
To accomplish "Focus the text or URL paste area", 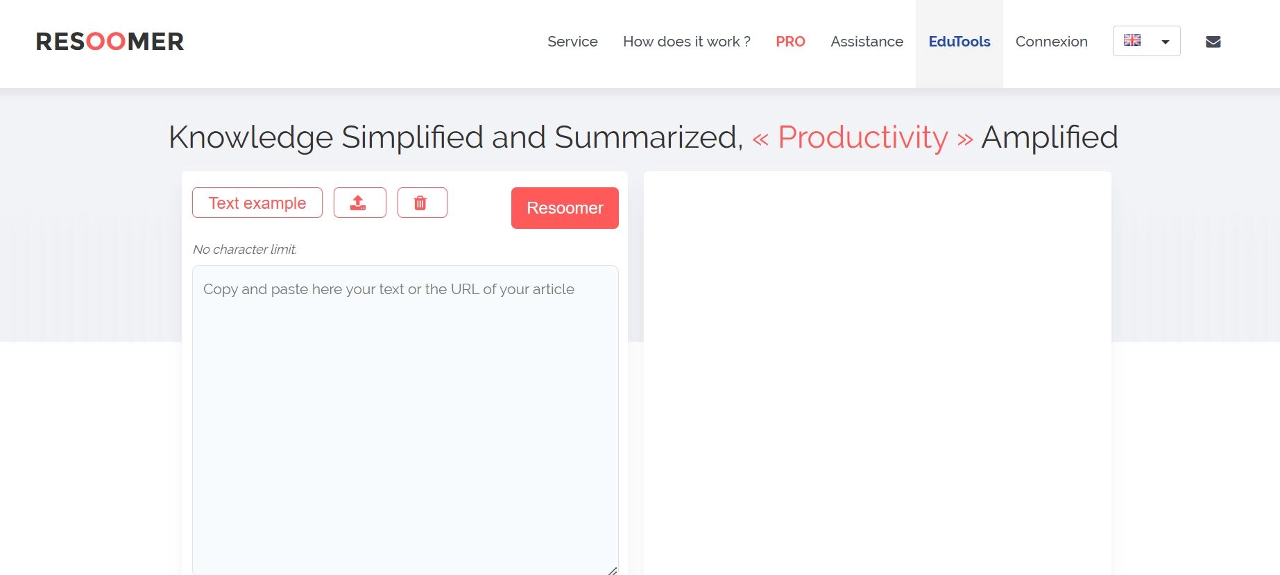I will click(405, 416).
